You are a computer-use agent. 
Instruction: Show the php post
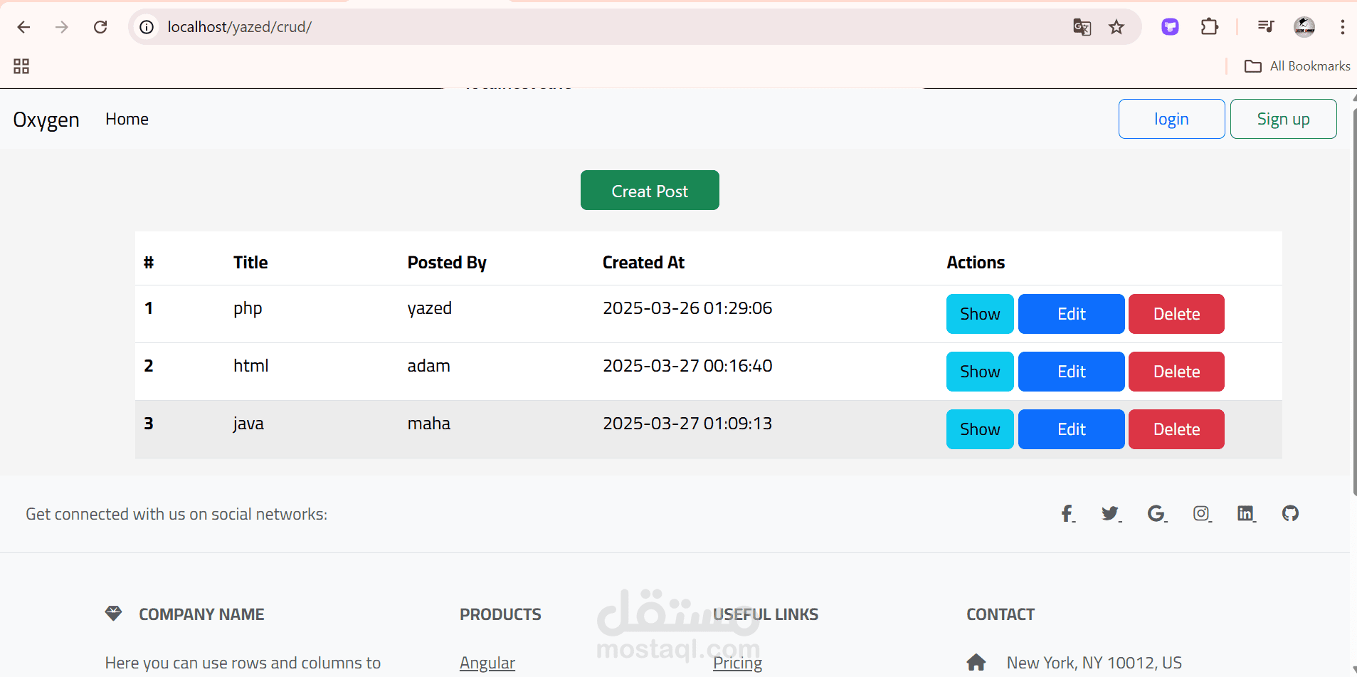(980, 314)
